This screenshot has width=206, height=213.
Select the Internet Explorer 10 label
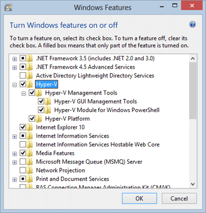(60, 127)
